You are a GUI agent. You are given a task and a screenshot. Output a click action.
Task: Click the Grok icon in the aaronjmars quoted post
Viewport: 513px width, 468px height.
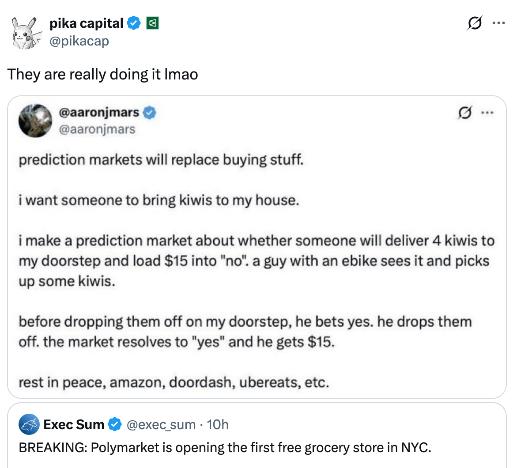pyautogui.click(x=464, y=113)
